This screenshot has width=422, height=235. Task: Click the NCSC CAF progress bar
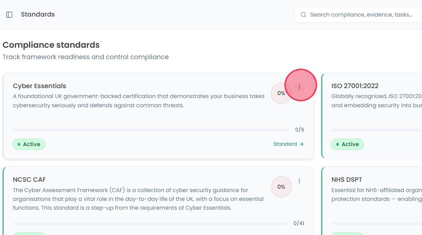click(150, 224)
